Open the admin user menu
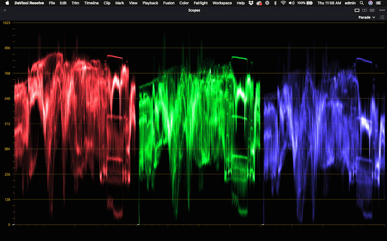The height and width of the screenshot is (241, 387). (350, 3)
